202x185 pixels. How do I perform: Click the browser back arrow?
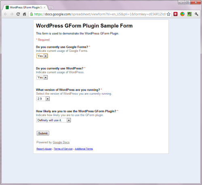pyautogui.click(x=6, y=14)
